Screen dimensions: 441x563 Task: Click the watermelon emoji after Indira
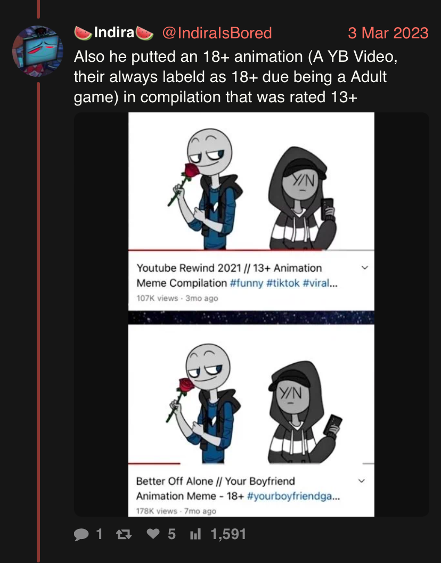144,33
